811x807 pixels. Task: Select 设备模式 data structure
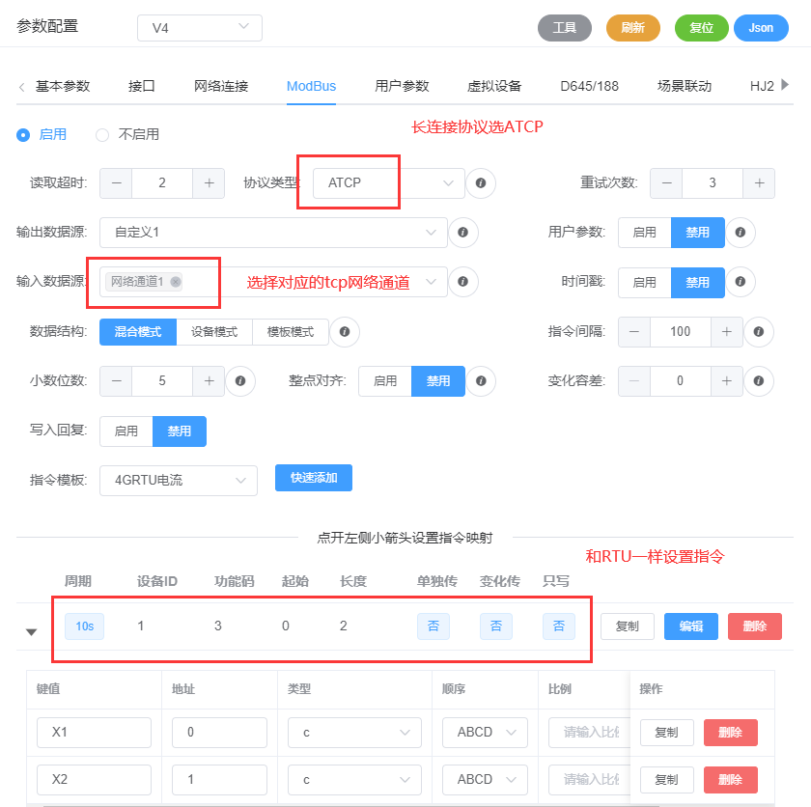tap(214, 332)
